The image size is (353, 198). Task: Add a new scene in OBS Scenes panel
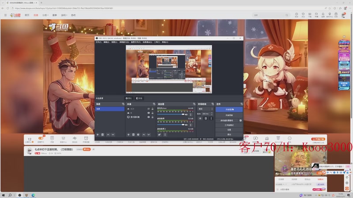pyautogui.click(x=98, y=135)
